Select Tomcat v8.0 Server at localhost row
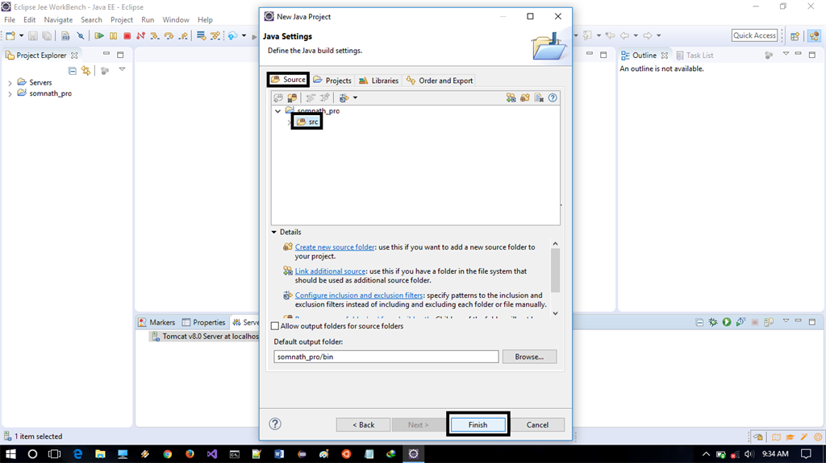This screenshot has width=826, height=463. (x=205, y=337)
